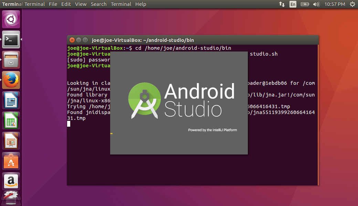Click the terminal cursor block

(69, 124)
